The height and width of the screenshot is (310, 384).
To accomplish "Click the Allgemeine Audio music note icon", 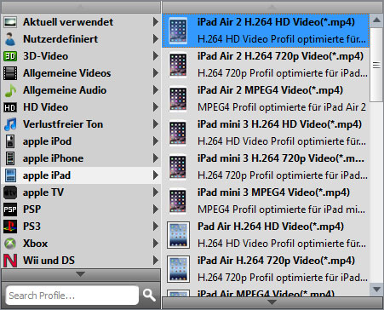I will 10,90.
